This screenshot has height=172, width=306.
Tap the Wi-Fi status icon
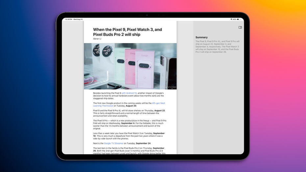tap(231, 19)
